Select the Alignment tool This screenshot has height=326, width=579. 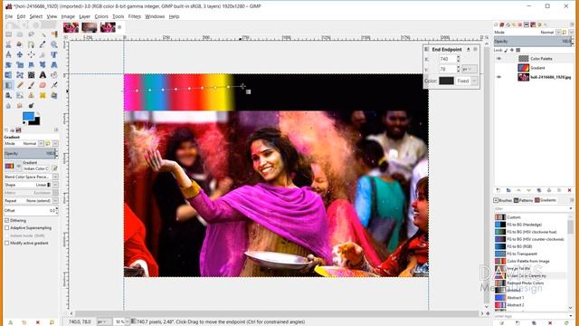(31, 54)
